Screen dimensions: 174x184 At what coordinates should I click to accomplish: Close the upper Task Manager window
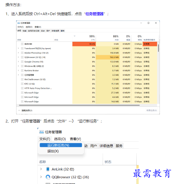coord(156,23)
